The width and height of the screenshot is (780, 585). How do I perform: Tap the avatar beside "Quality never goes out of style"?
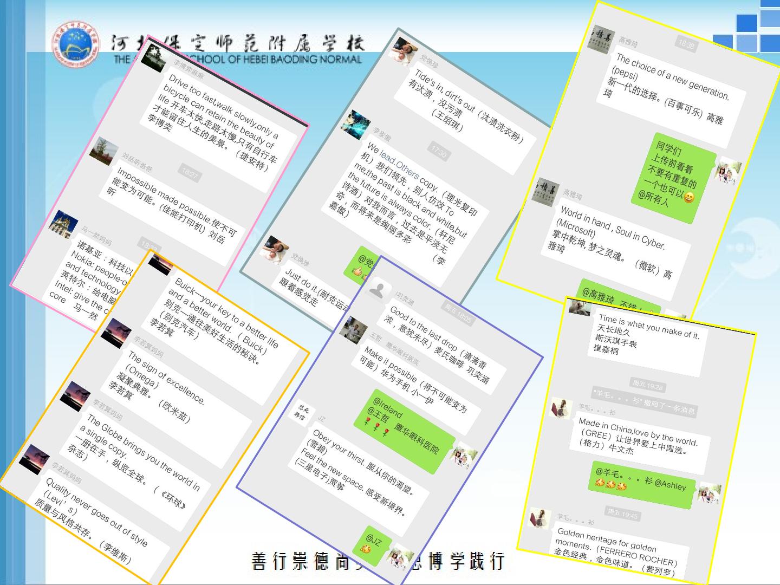click(34, 458)
